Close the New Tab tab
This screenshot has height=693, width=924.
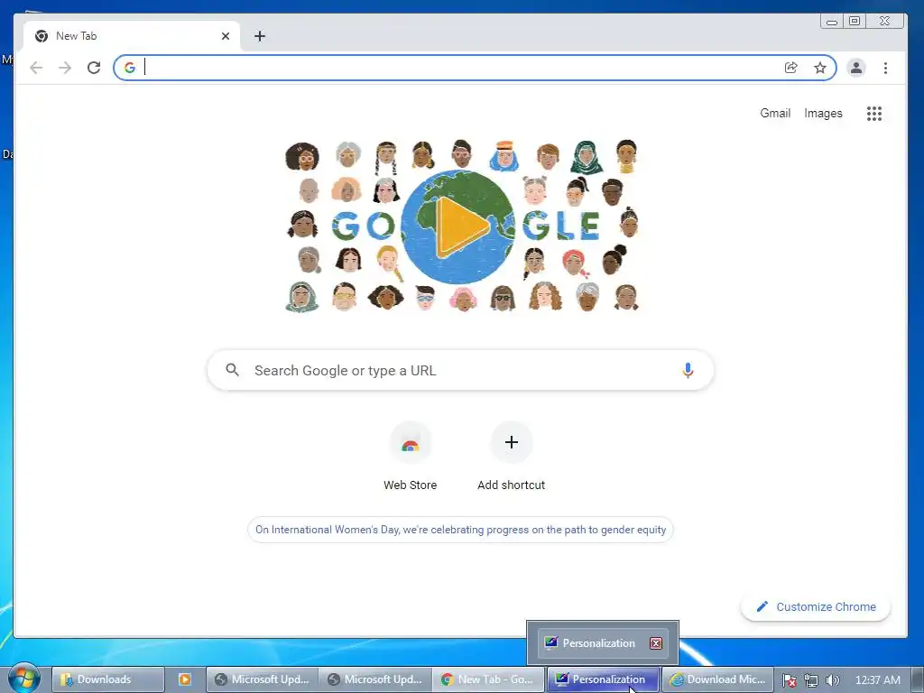(225, 36)
